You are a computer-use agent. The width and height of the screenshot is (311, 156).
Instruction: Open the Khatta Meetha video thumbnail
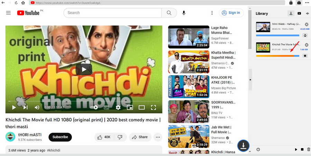click(189, 62)
